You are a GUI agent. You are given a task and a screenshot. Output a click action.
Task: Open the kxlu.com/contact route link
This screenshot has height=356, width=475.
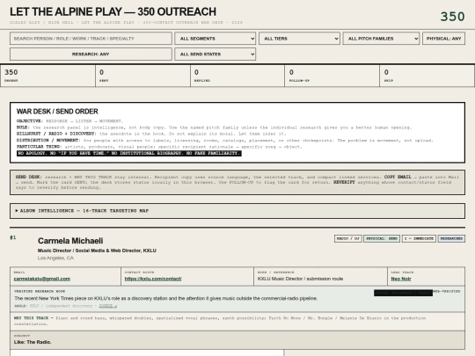[x=153, y=279]
